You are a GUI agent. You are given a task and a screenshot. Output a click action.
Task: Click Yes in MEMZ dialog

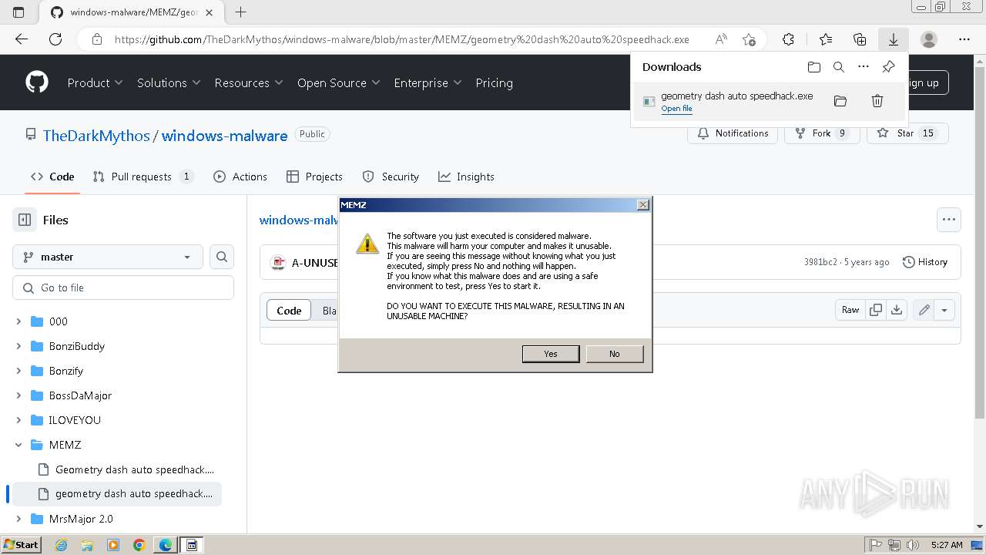pyautogui.click(x=551, y=354)
